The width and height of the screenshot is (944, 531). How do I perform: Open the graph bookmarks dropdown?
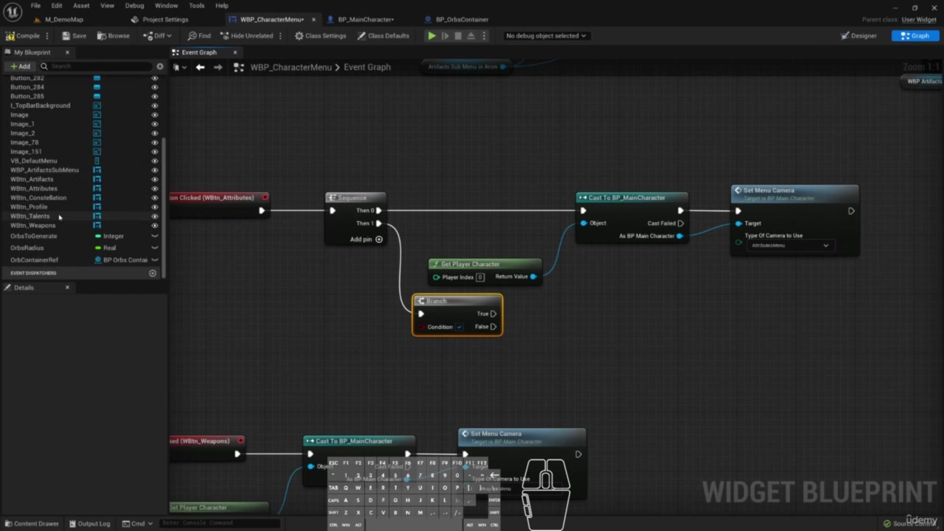(x=180, y=67)
